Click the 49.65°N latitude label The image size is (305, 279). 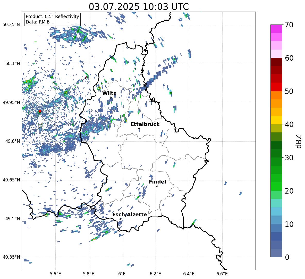(11, 180)
